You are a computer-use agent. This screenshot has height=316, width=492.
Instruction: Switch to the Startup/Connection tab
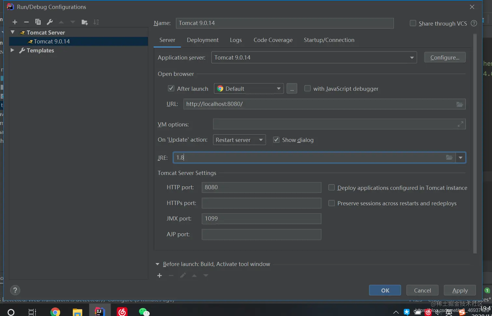click(x=329, y=40)
